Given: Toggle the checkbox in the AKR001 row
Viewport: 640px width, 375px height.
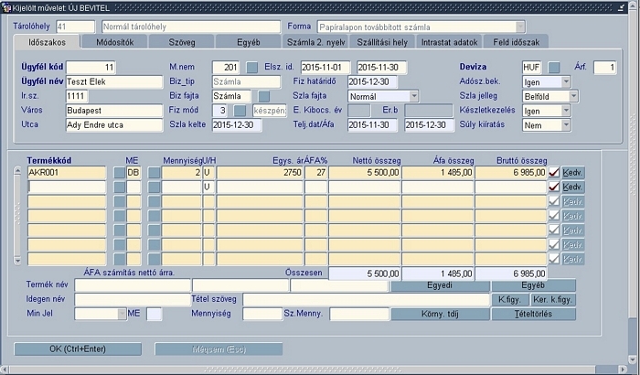Looking at the screenshot, I should [x=554, y=172].
